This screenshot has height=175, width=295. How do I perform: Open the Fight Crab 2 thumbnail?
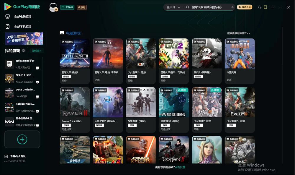(x=108, y=150)
